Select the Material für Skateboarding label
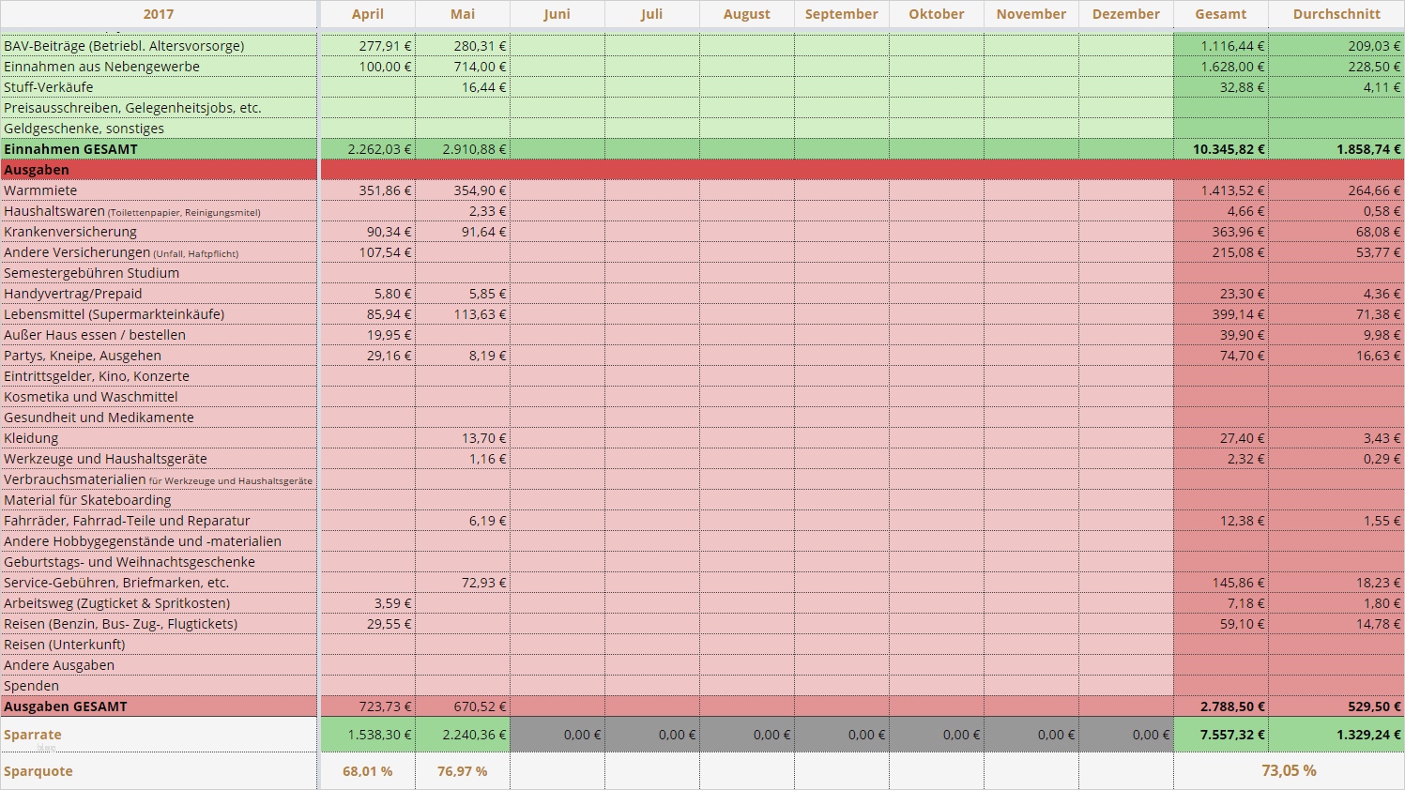Image resolution: width=1405 pixels, height=790 pixels. (x=87, y=500)
